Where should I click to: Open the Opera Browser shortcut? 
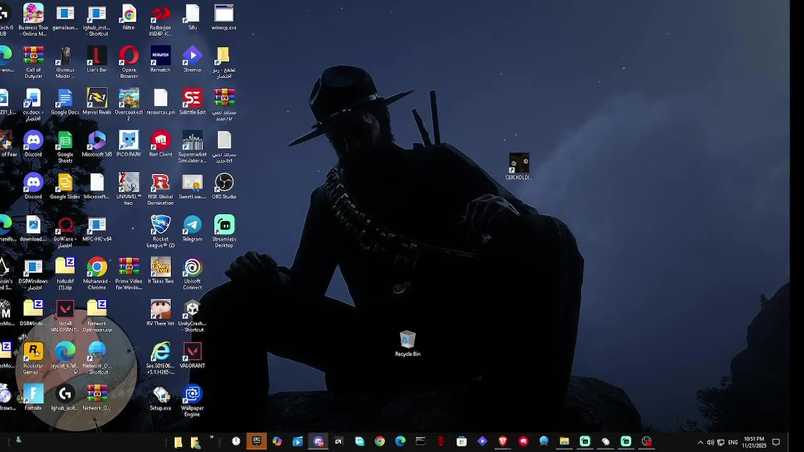129,62
